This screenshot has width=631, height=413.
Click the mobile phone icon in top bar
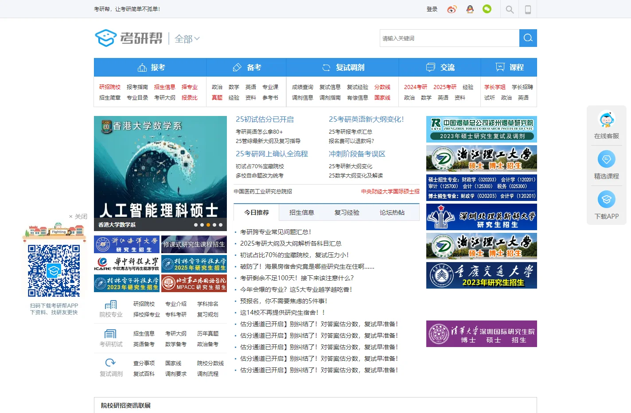[528, 9]
